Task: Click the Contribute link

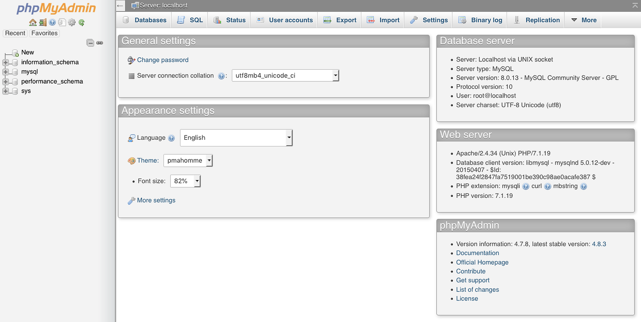Action: 471,272
